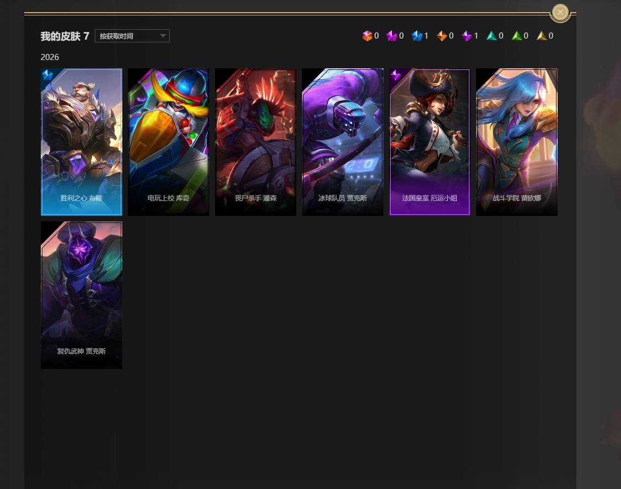Open the 法国皇室 厄运小姐 skin card
This screenshot has width=621, height=489.
pyautogui.click(x=430, y=142)
